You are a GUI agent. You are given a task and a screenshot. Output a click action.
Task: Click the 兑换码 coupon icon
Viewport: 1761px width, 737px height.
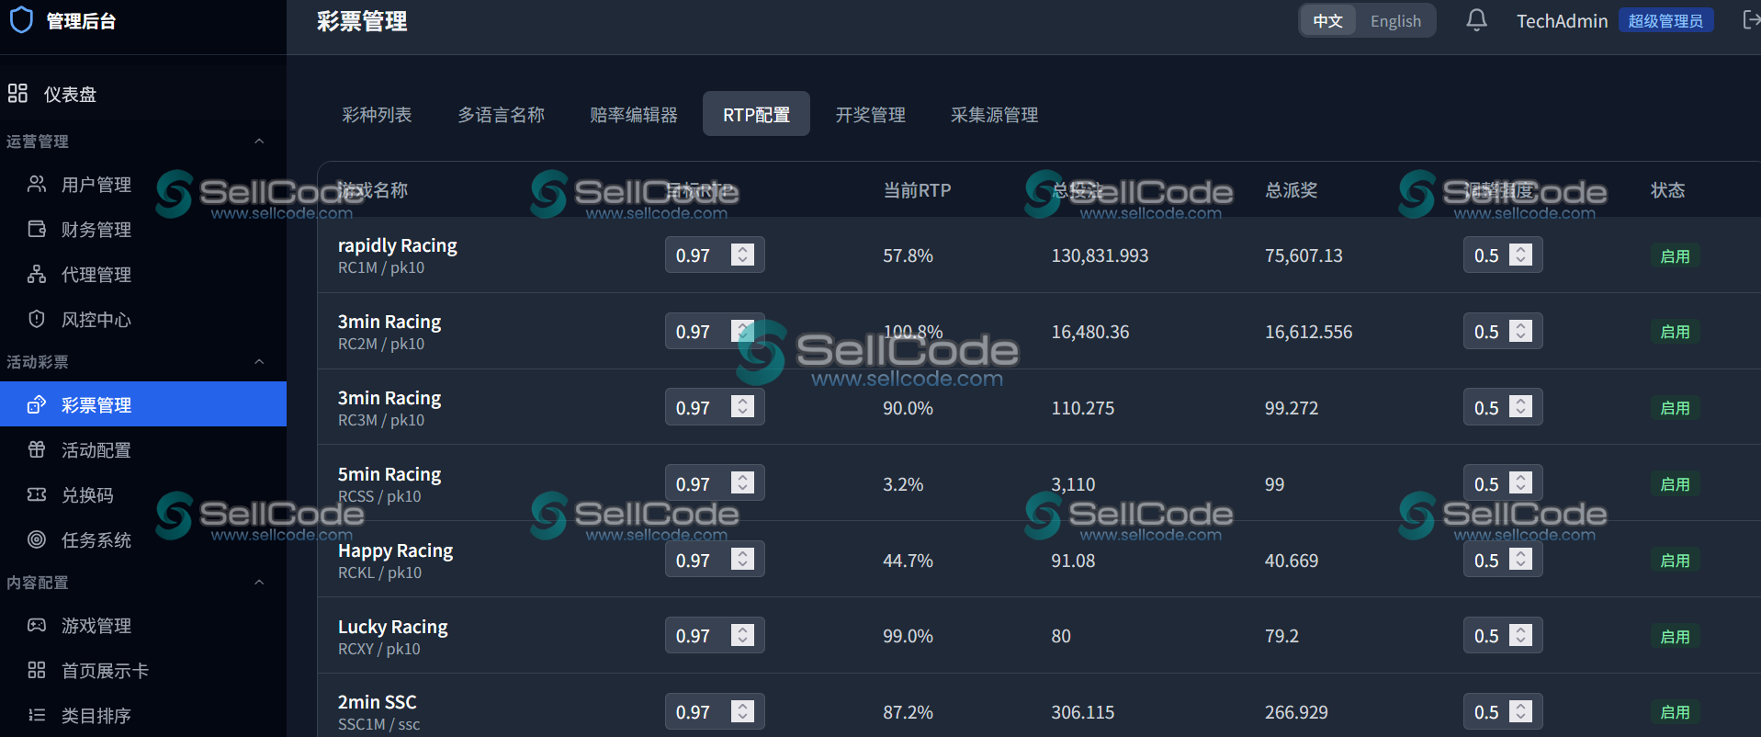click(x=37, y=494)
